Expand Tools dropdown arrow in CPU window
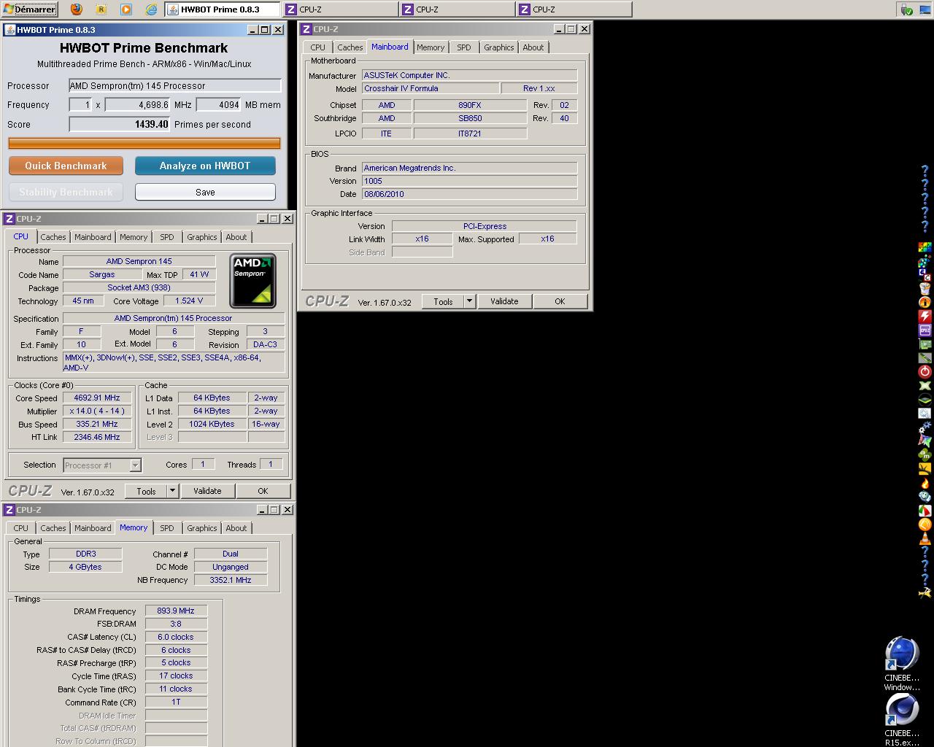The width and height of the screenshot is (934, 747). tap(172, 491)
